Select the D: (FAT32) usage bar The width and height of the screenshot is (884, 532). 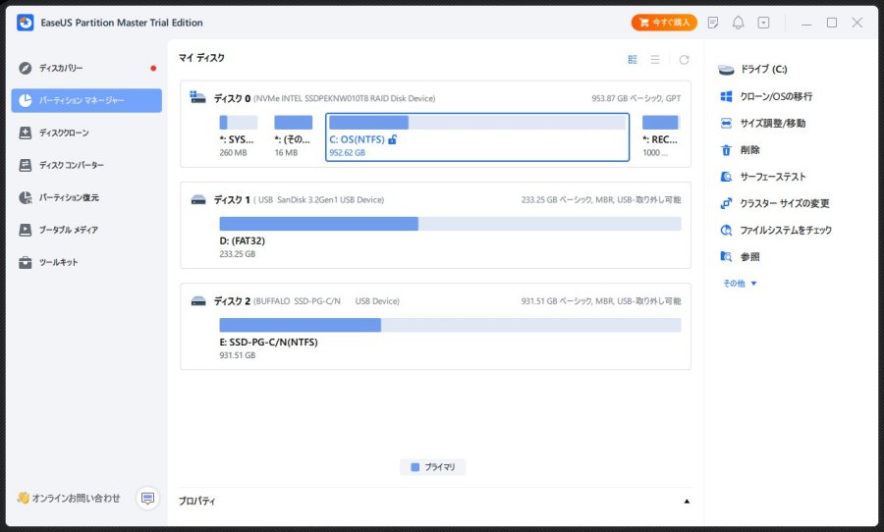tap(450, 224)
